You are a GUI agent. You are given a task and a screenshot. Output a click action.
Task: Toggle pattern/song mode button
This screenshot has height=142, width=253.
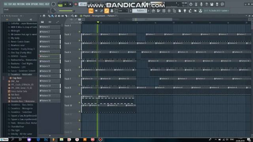[x=60, y=4]
